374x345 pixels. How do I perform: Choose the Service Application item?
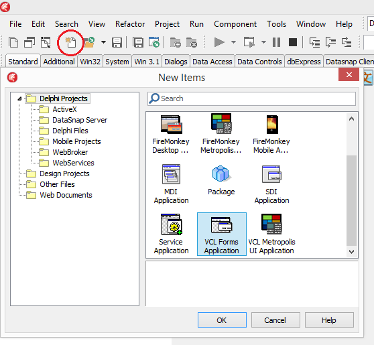pos(171,234)
